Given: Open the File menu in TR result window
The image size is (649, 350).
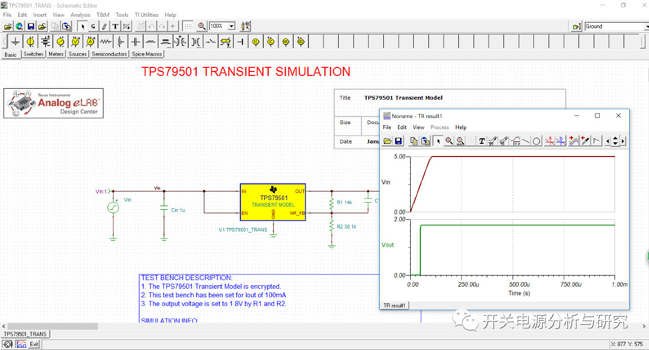Looking at the screenshot, I should tap(387, 127).
